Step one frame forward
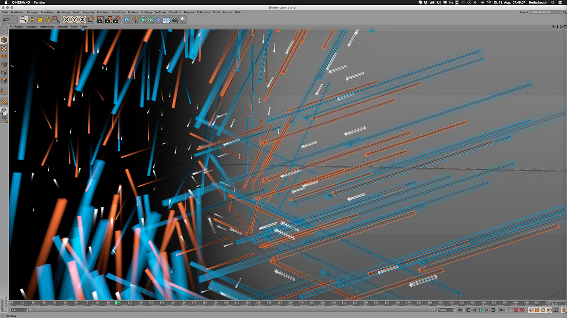 [x=487, y=310]
